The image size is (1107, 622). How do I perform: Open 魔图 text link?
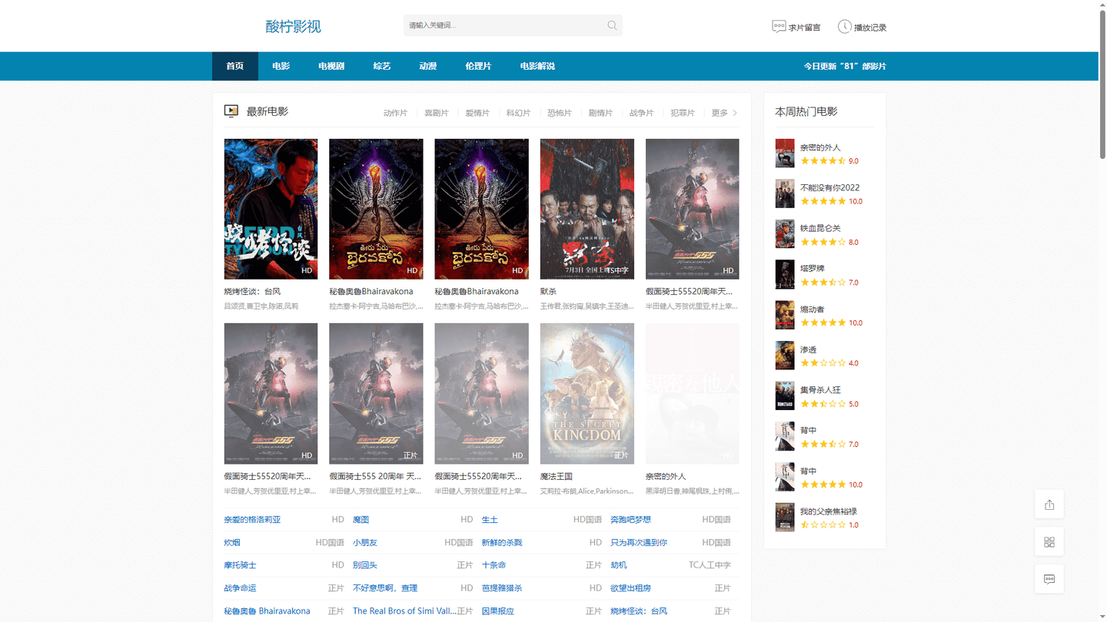(x=361, y=520)
